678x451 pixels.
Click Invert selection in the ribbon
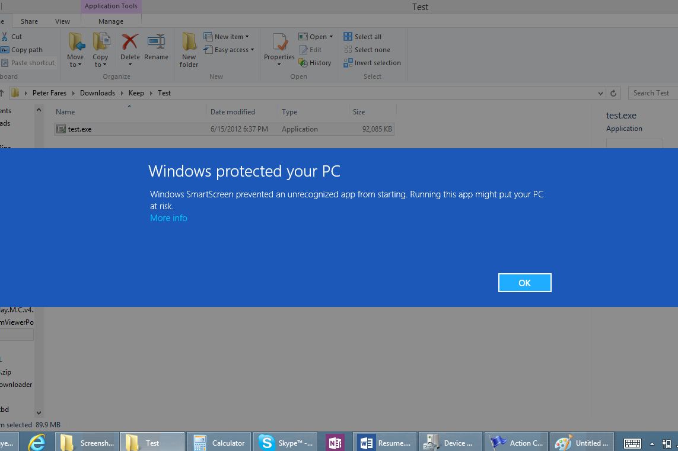tap(373, 63)
